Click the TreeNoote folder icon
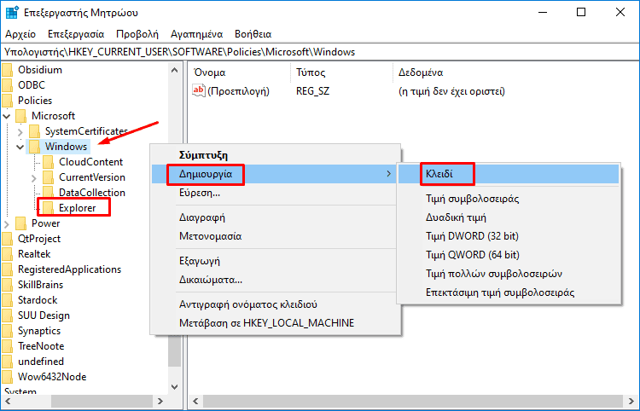This screenshot has height=411, width=640. pos(7,346)
